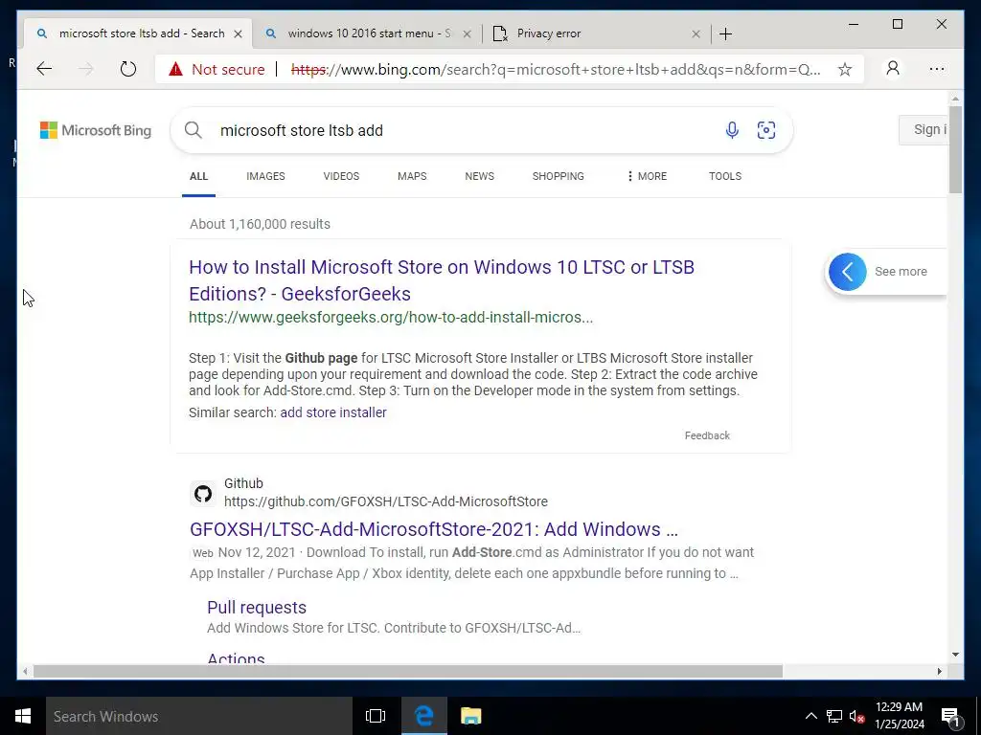Open the Action Center notifications icon
The image size is (981, 735).
point(951,717)
